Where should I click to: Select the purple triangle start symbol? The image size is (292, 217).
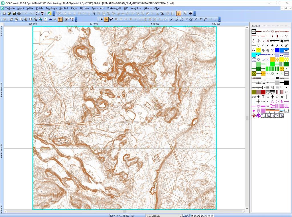[x=272, y=102]
